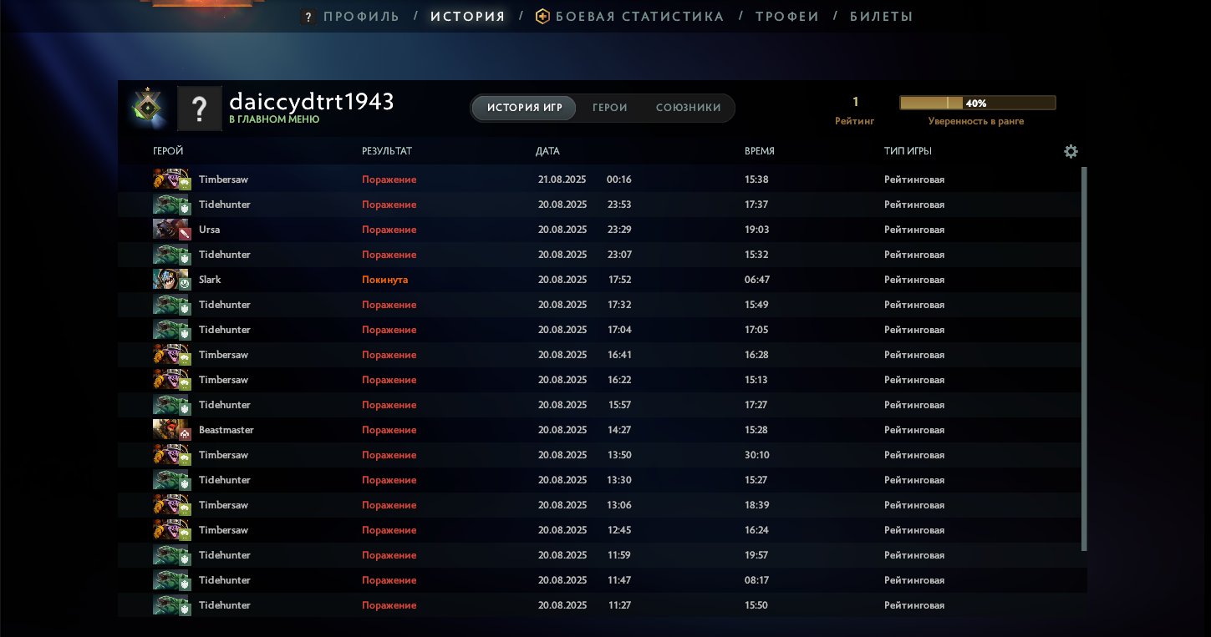Switch to the Герои view
Image resolution: width=1211 pixels, height=637 pixels.
(x=609, y=108)
